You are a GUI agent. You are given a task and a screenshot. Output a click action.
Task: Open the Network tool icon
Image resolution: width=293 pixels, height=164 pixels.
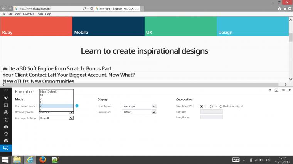(6, 119)
